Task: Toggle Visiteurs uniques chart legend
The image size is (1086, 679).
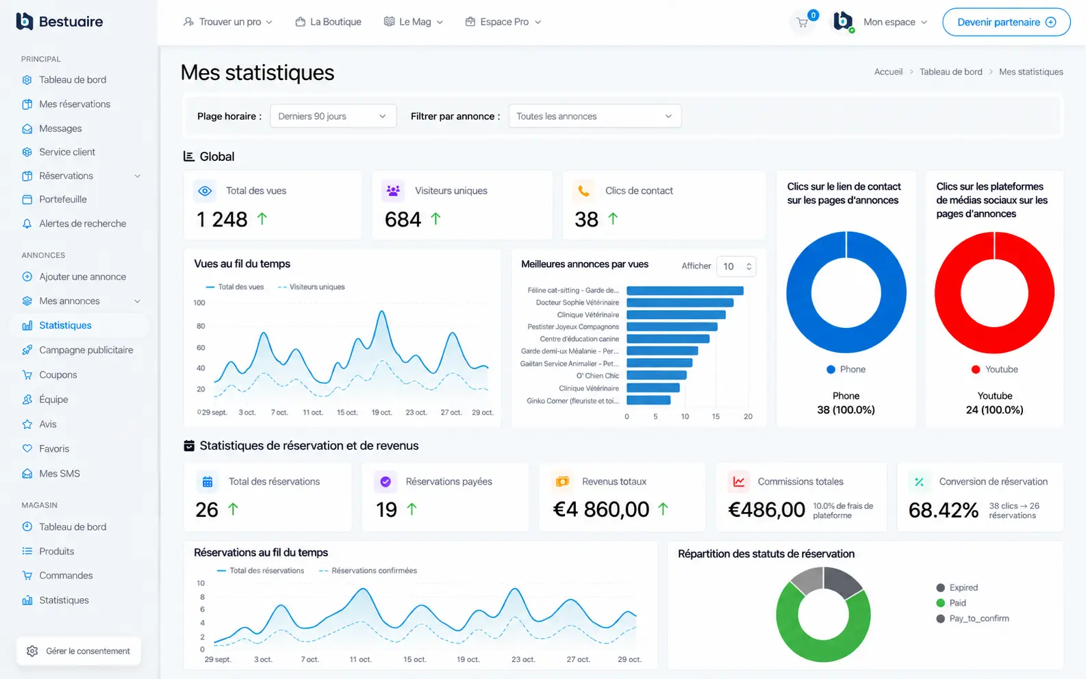Action: pos(311,287)
